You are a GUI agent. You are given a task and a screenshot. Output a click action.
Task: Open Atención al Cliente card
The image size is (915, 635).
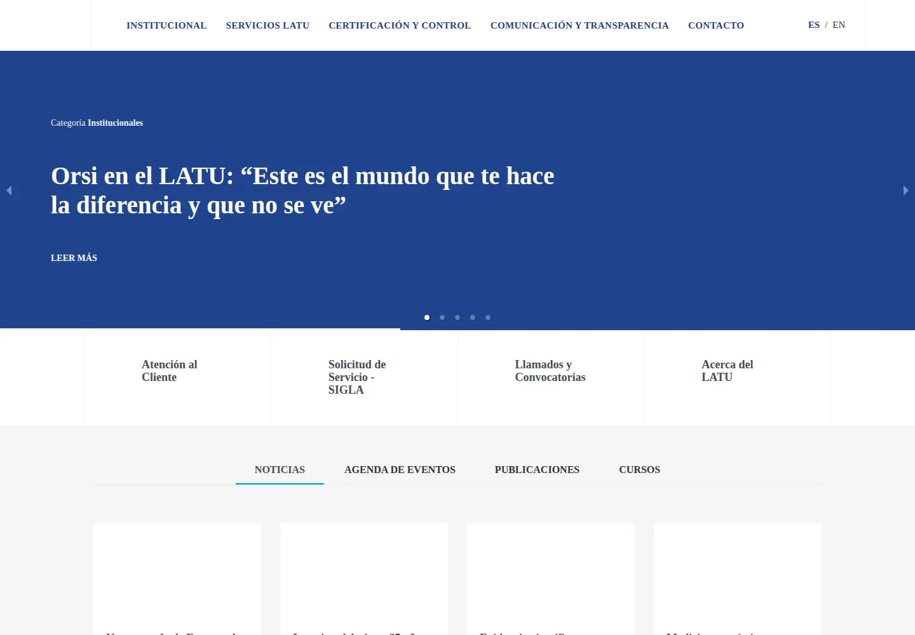pyautogui.click(x=178, y=379)
